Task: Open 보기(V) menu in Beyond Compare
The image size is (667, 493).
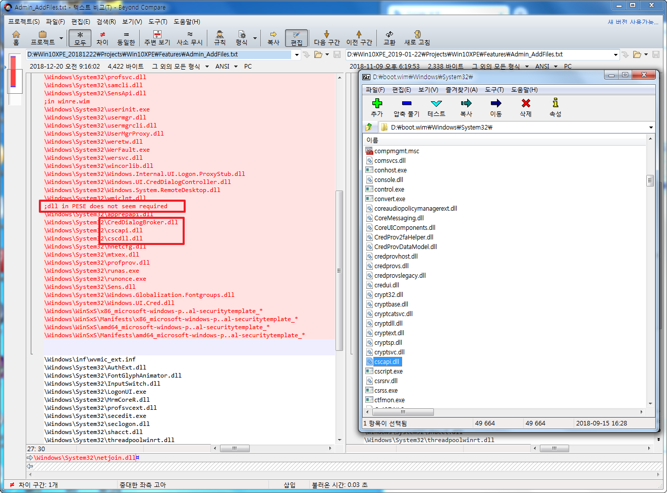Action: [x=132, y=22]
